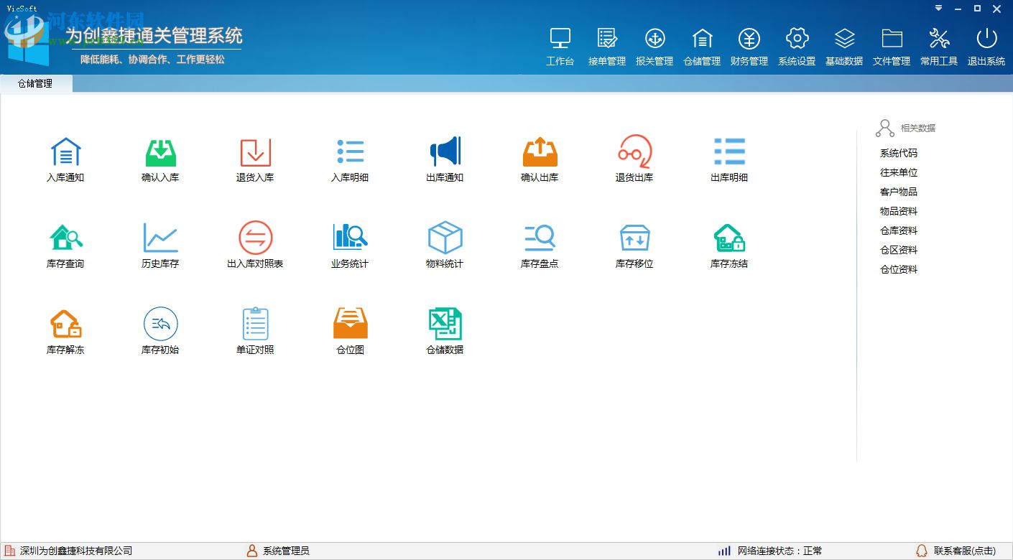Image resolution: width=1013 pixels, height=560 pixels.
Task: Open 系统设置 gear toolbar item
Action: pyautogui.click(x=797, y=47)
